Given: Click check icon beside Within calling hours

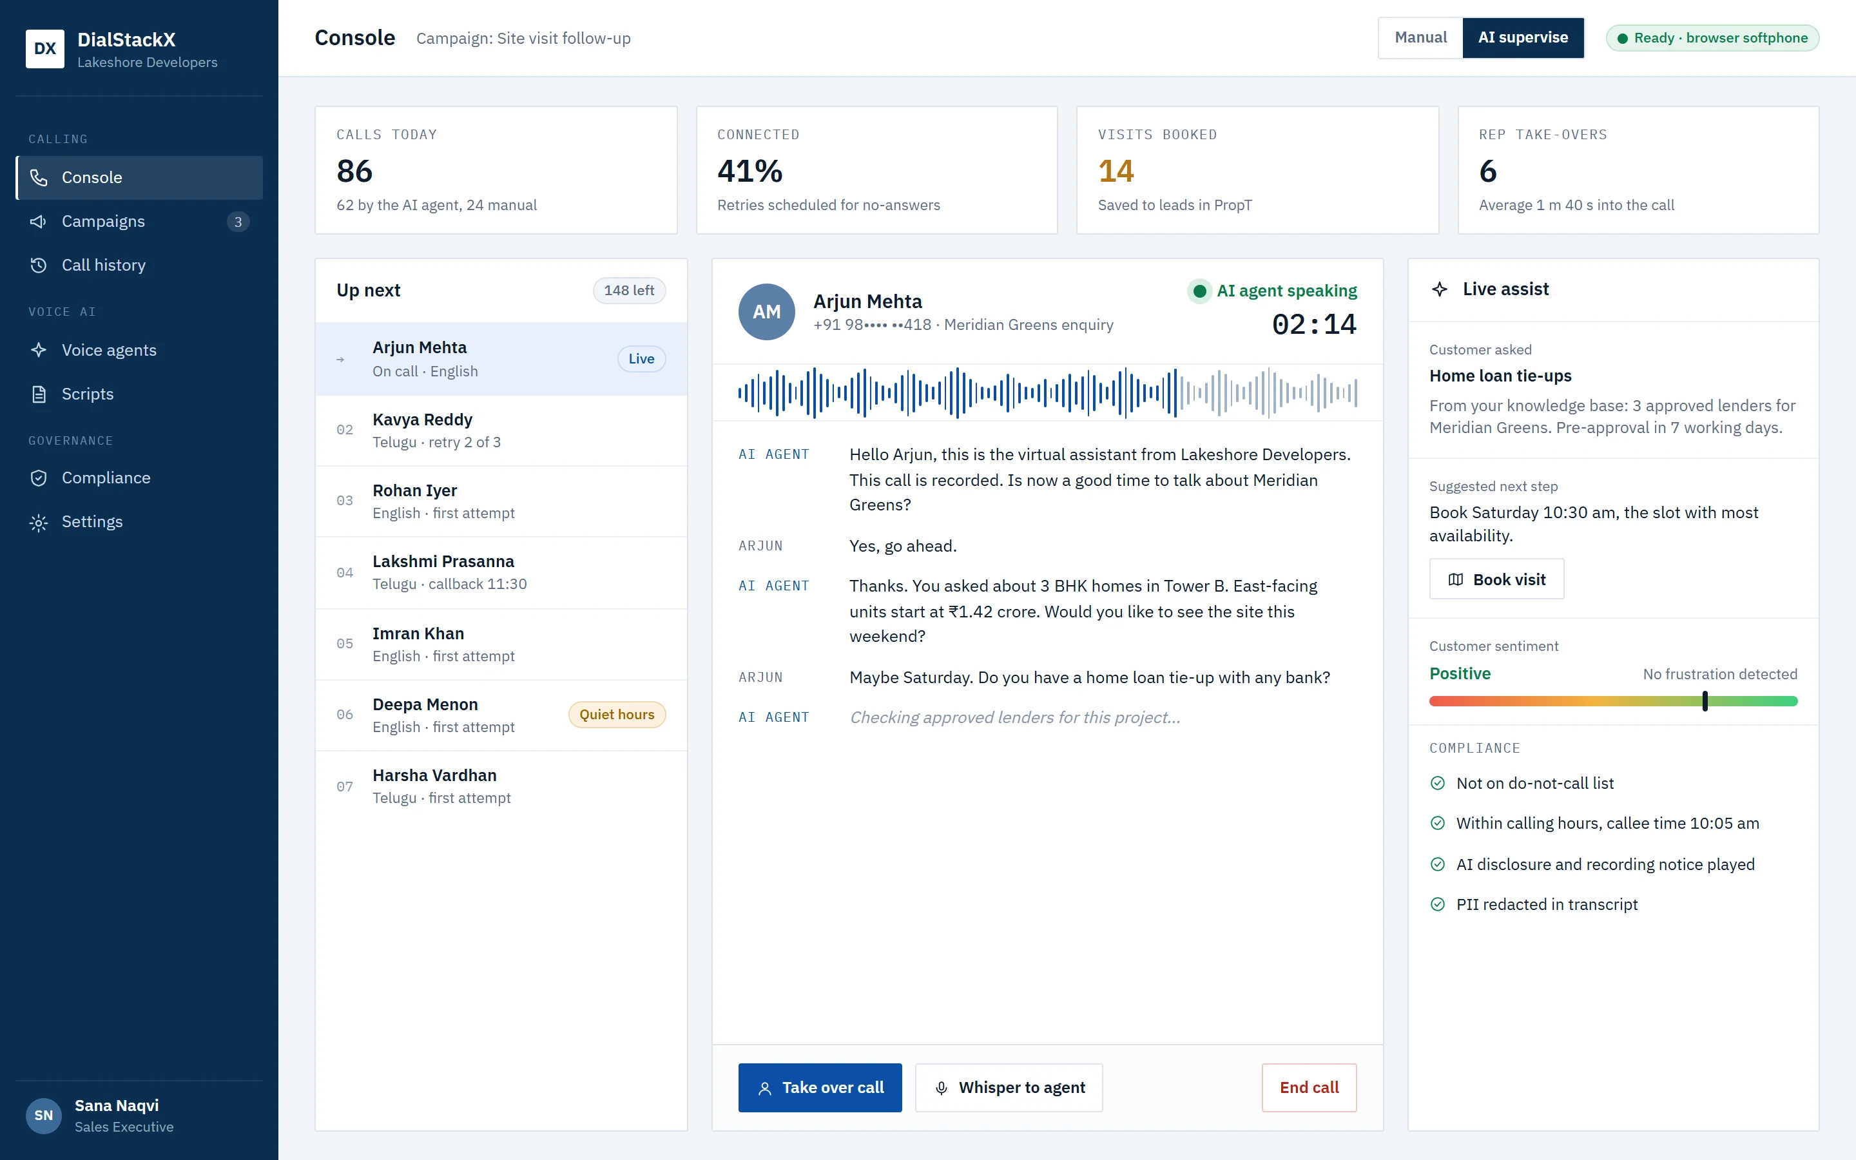Looking at the screenshot, I should pyautogui.click(x=1438, y=823).
